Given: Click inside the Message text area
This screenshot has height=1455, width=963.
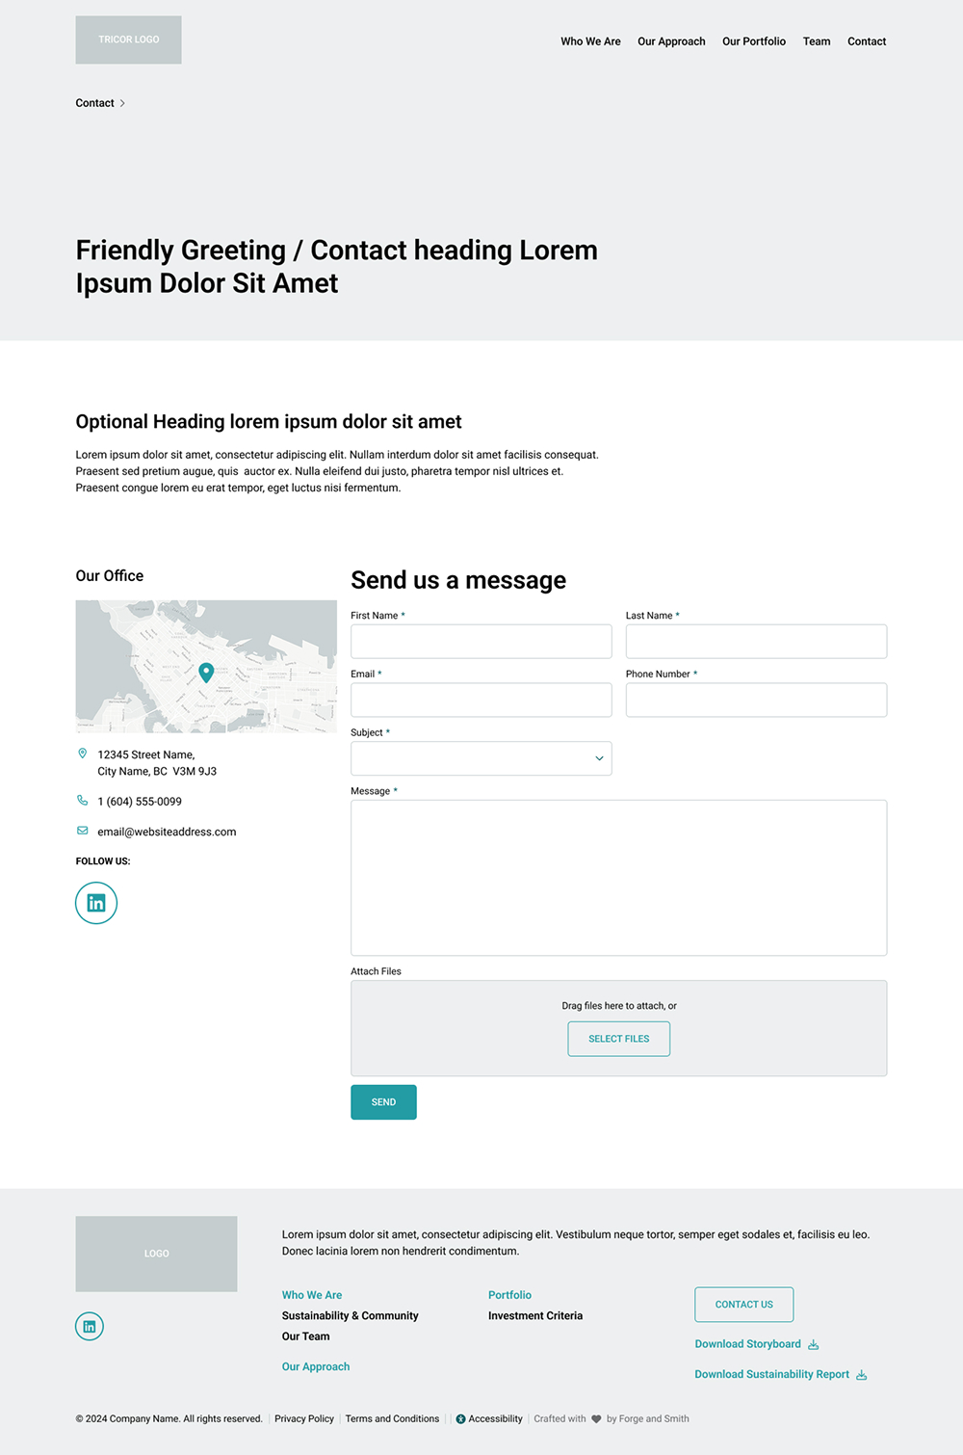Looking at the screenshot, I should pyautogui.click(x=618, y=878).
